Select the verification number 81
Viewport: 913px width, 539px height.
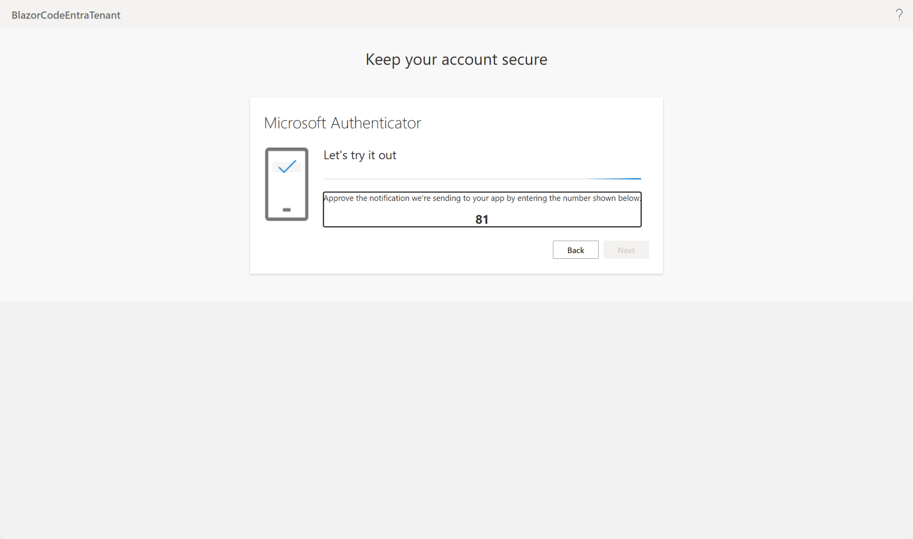482,219
